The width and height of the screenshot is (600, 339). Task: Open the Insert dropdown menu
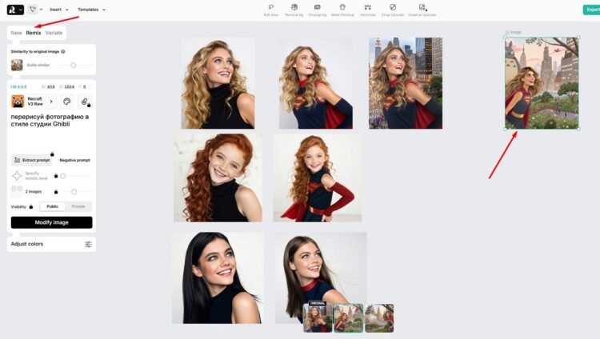coord(59,10)
